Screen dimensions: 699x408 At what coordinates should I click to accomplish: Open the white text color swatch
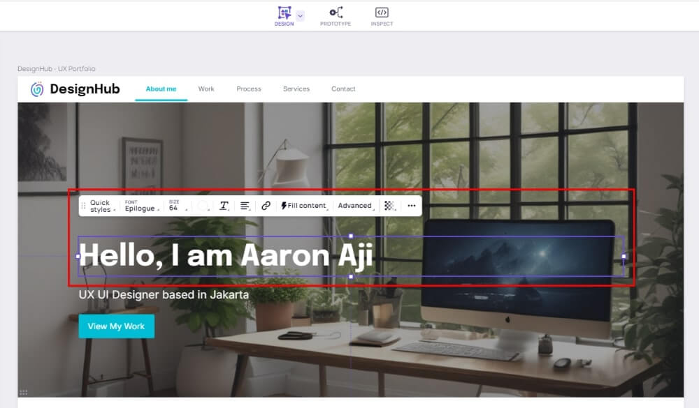[x=203, y=206]
